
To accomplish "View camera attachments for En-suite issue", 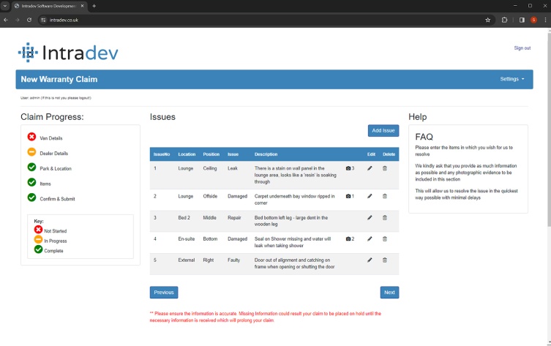I will coord(350,238).
